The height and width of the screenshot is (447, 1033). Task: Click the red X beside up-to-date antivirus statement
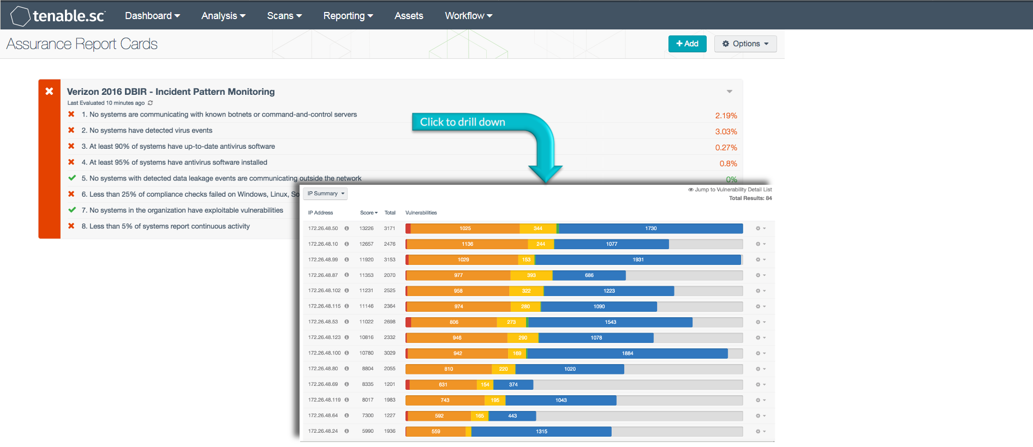(71, 146)
